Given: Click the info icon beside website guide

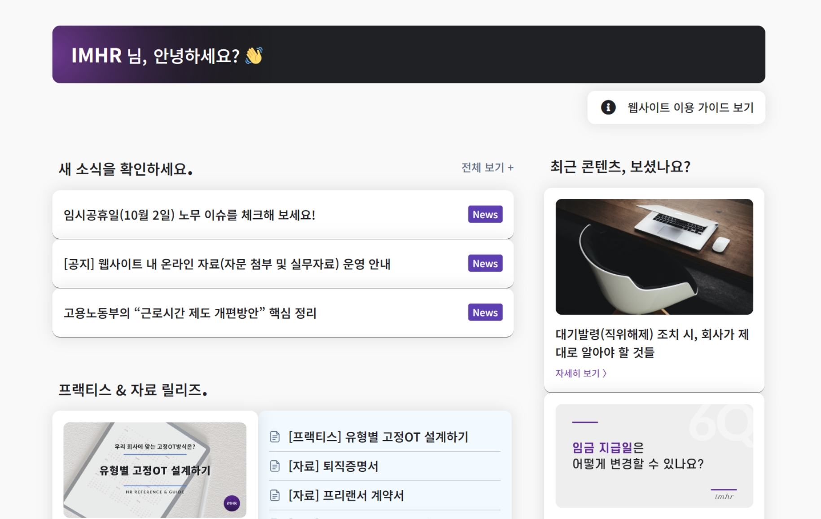Looking at the screenshot, I should click(x=608, y=107).
